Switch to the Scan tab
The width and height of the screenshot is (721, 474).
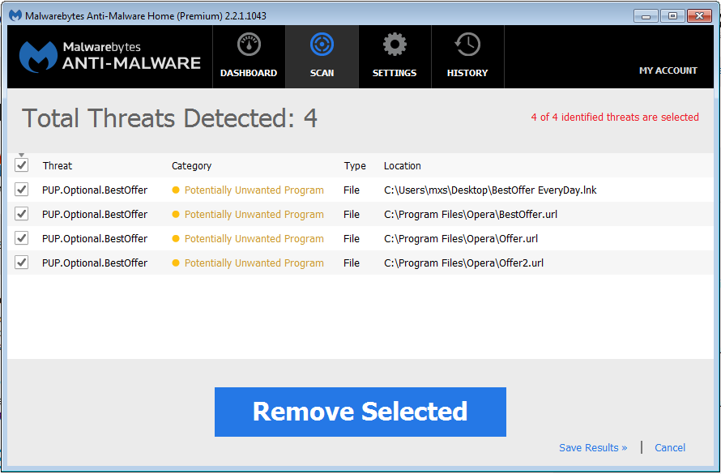[x=322, y=57]
